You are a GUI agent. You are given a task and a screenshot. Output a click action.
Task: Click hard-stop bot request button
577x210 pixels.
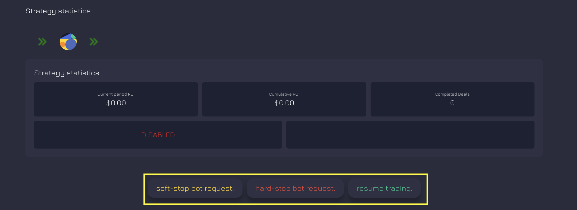click(295, 188)
